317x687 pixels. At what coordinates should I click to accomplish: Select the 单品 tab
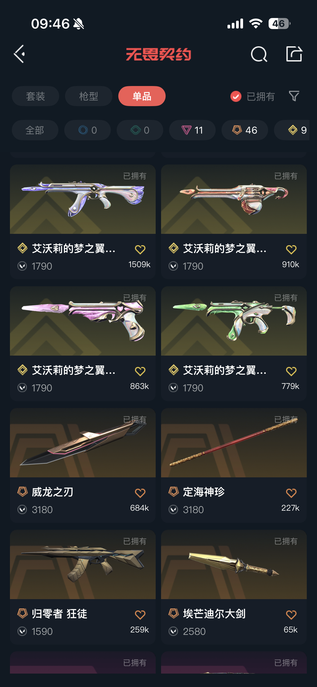142,96
